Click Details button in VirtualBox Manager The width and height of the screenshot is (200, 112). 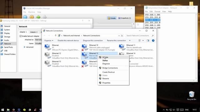pos(112,18)
